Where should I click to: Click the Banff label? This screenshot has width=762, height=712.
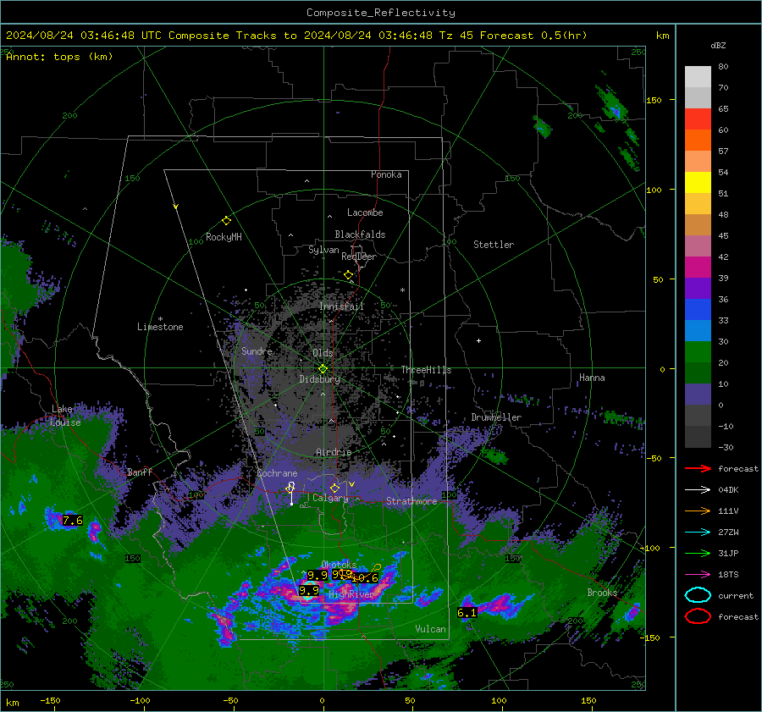140,472
